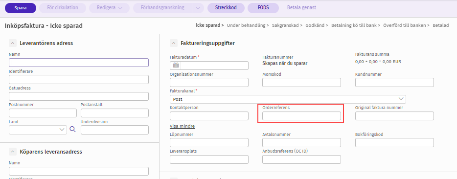Click the Kundnummer input field
The width and height of the screenshot is (457, 179).
click(x=395, y=82)
